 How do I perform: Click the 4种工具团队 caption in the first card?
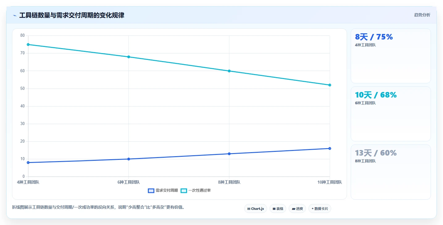pos(366,45)
